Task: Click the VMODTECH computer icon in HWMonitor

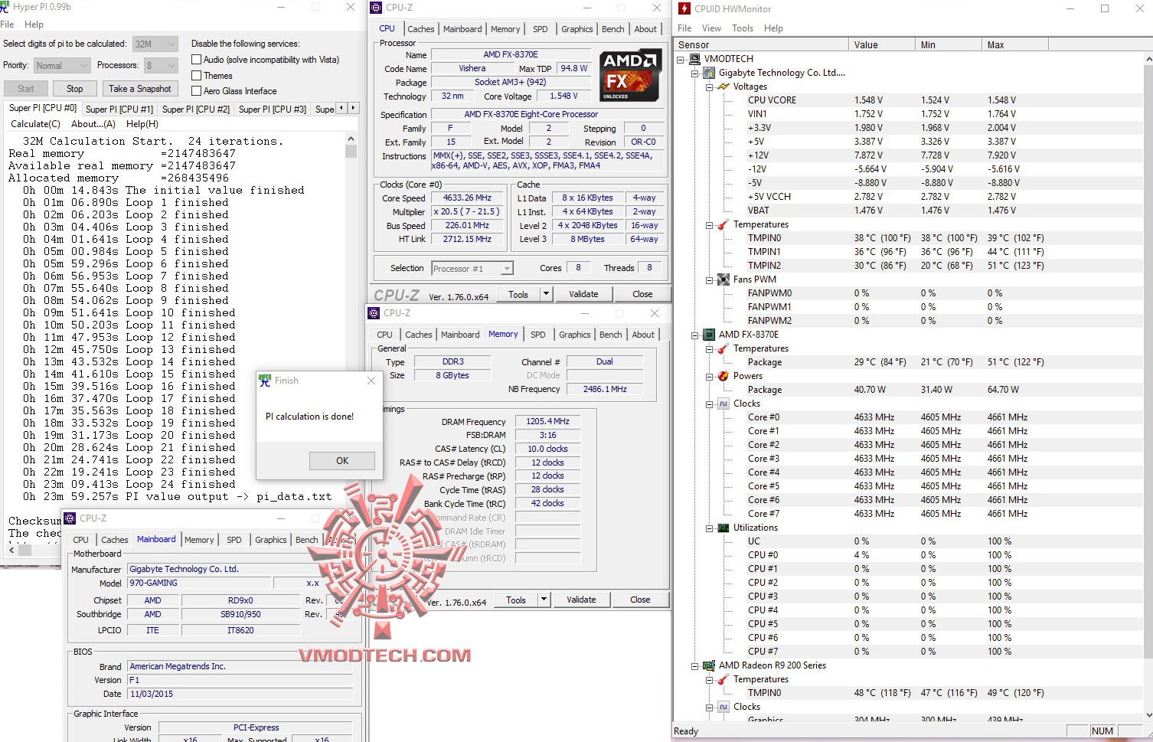Action: [x=694, y=59]
